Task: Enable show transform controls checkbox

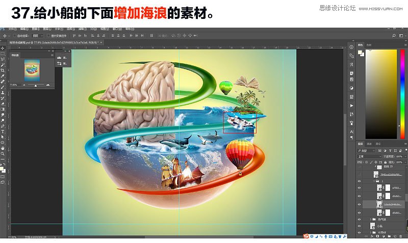Action: pos(48,36)
